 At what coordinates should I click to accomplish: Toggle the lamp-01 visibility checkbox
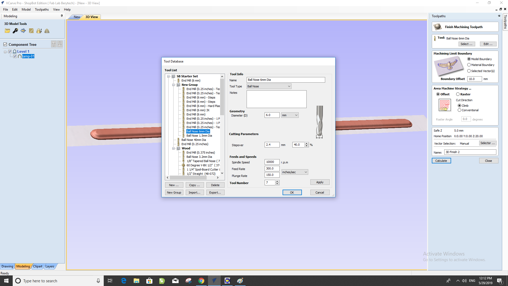15,56
